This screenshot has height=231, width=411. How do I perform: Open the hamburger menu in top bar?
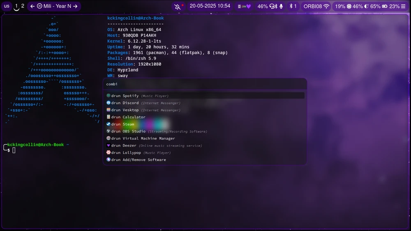pyautogui.click(x=403, y=6)
